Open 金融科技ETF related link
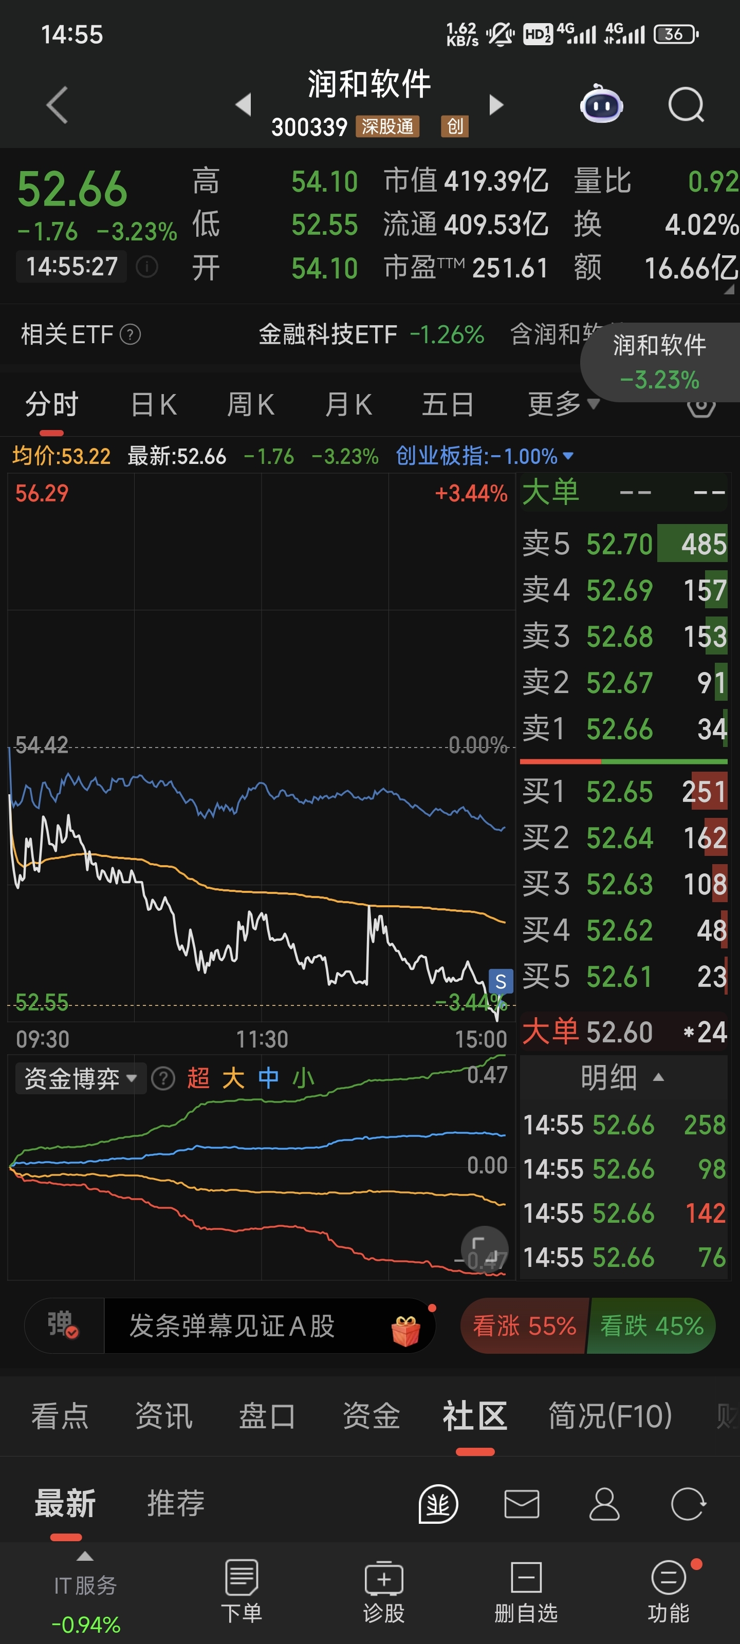Screen dimensions: 740x1644 click(x=371, y=334)
